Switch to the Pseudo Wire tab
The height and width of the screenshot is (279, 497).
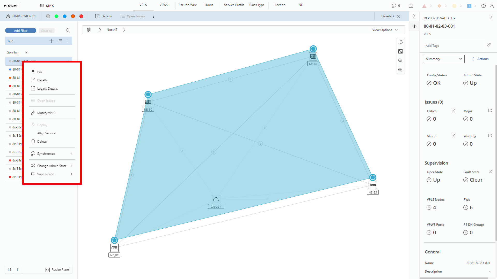[x=187, y=5]
